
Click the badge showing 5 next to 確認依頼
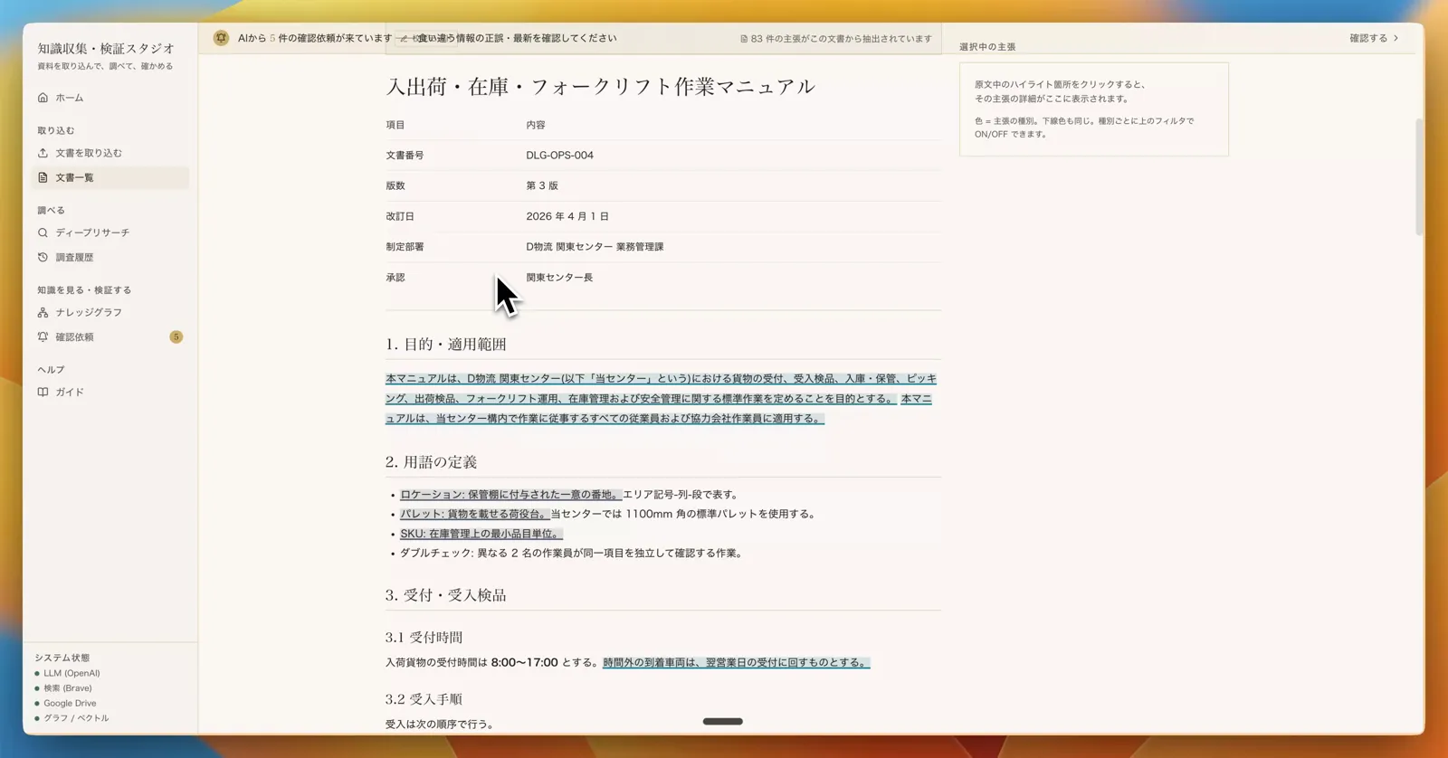pos(176,336)
